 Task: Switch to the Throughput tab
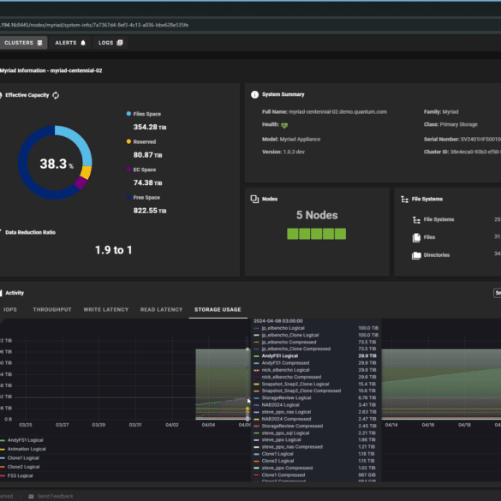pos(52,310)
